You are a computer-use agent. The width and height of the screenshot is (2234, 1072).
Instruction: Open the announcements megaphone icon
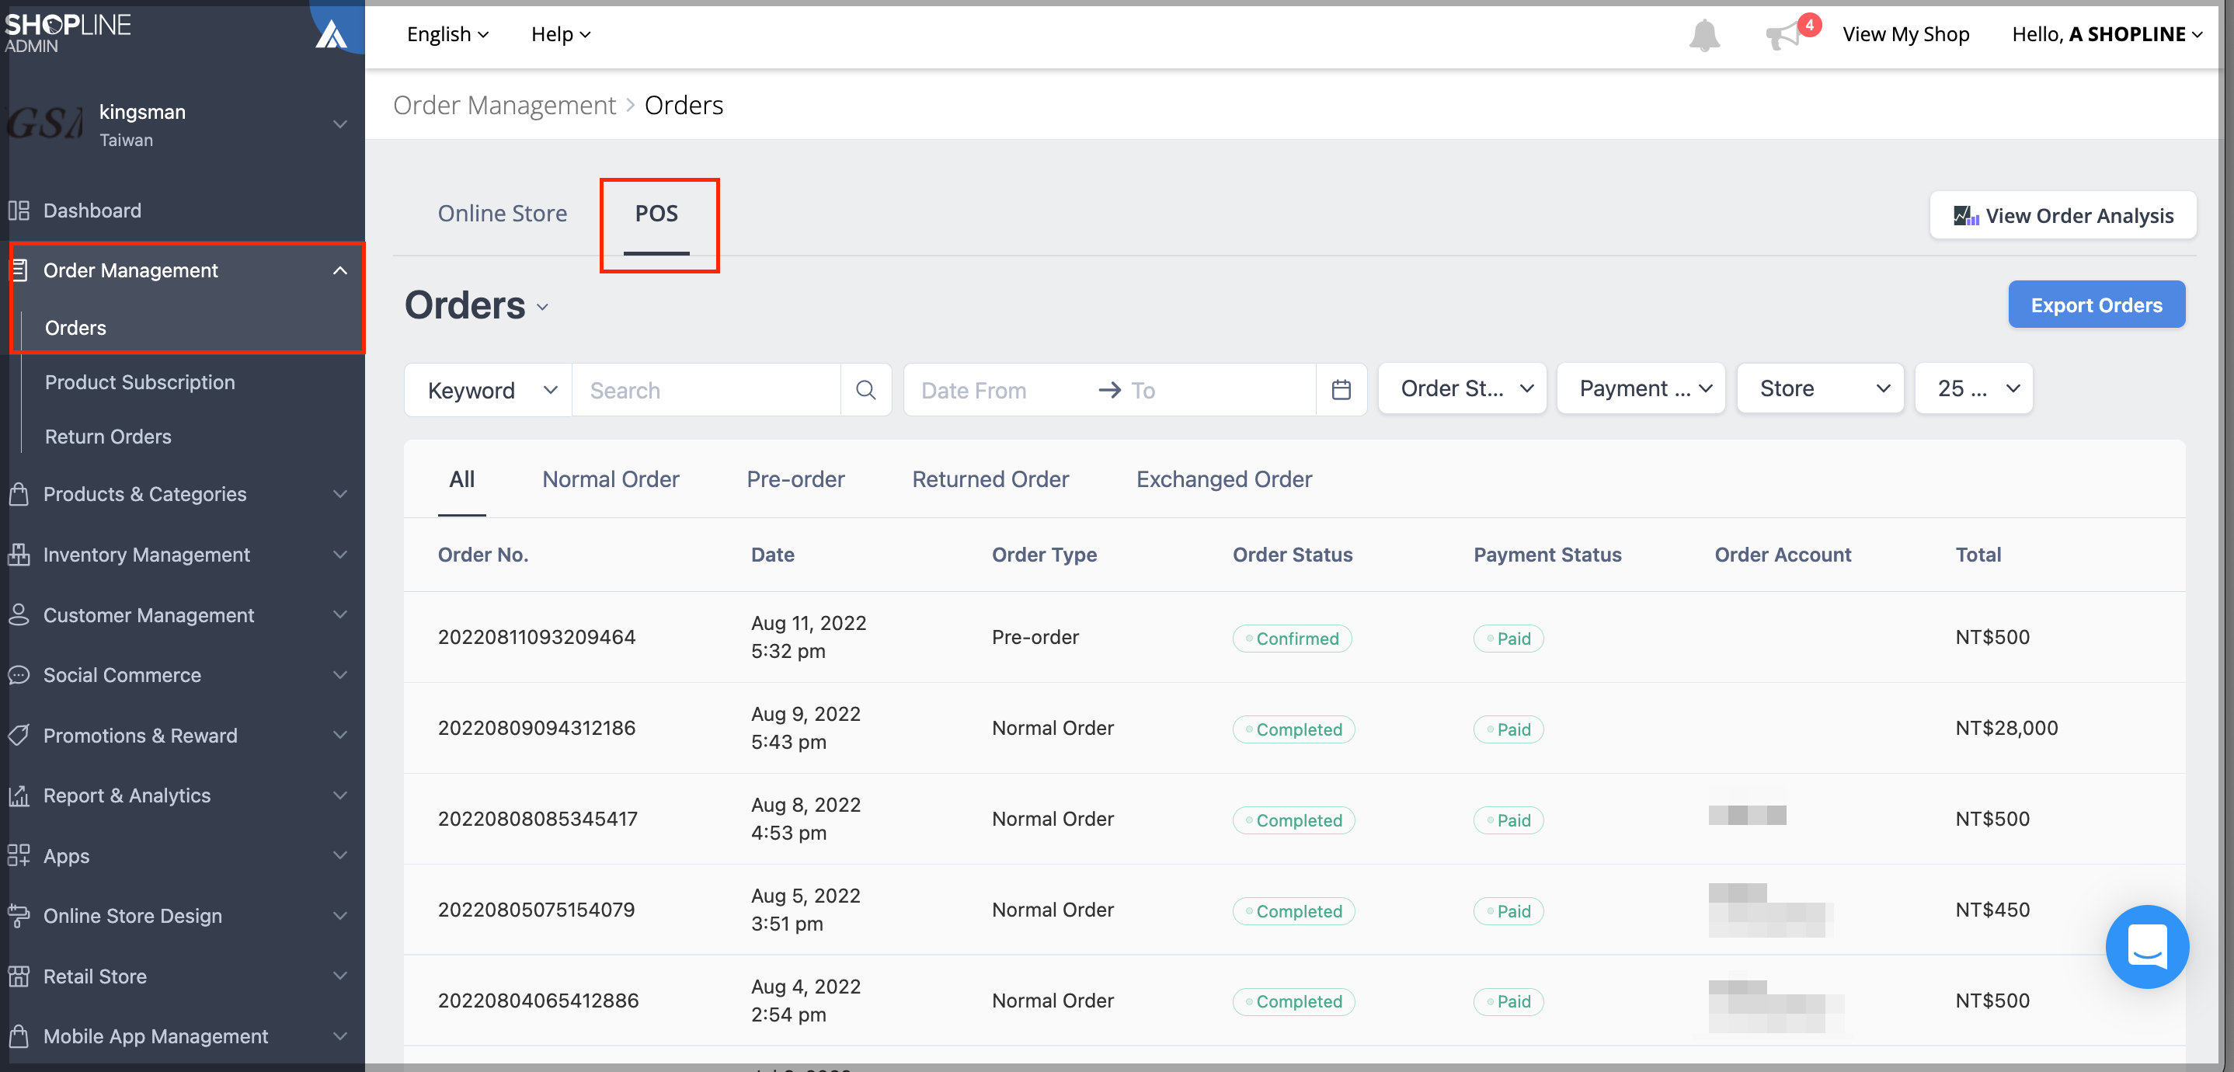tap(1783, 37)
